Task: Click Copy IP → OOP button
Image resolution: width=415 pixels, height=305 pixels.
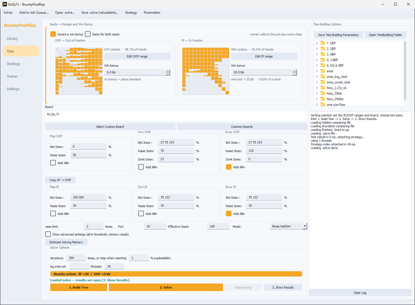Action: [60, 180]
